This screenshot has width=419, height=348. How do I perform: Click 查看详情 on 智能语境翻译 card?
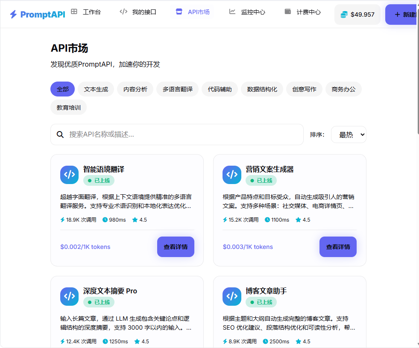coord(176,247)
